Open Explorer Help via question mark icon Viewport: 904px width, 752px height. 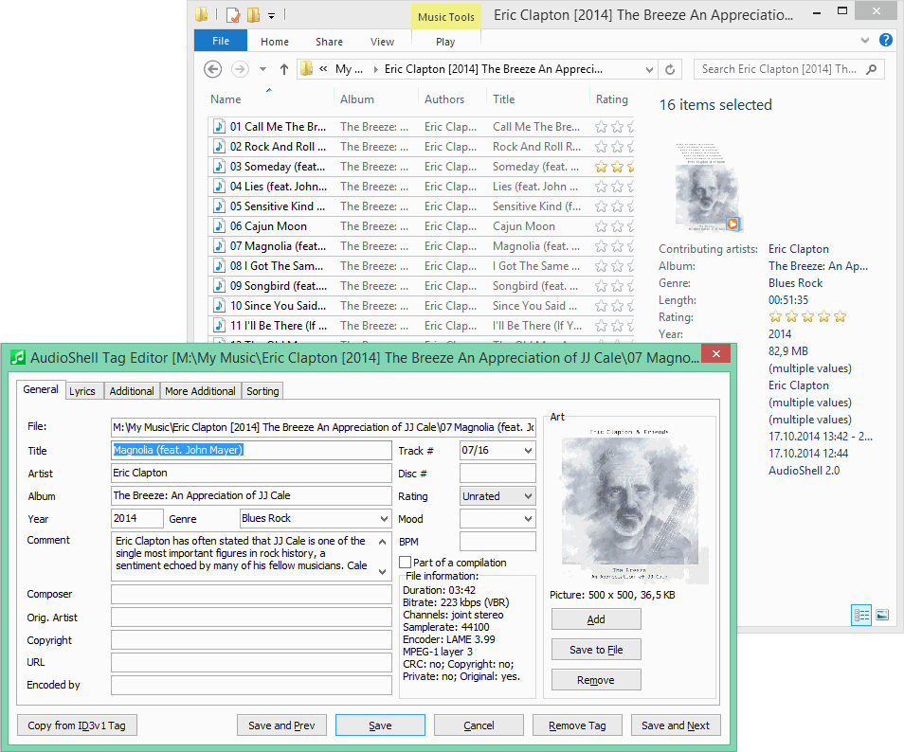point(888,41)
